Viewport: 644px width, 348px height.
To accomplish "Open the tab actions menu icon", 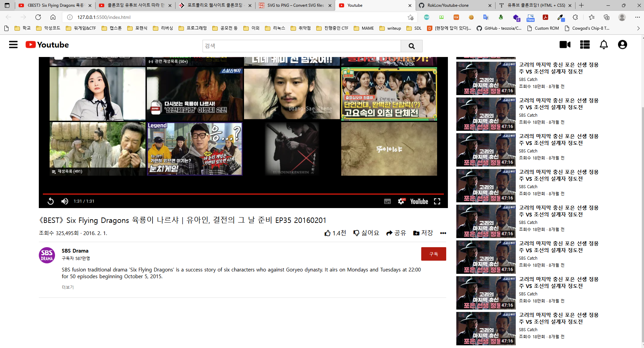I will tap(7, 5).
